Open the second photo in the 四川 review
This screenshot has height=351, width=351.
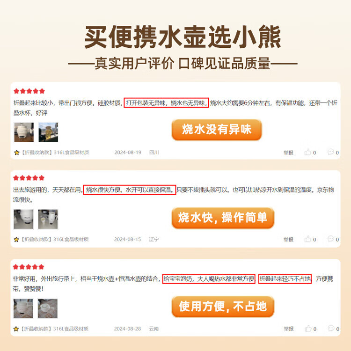pyautogui.click(x=48, y=132)
